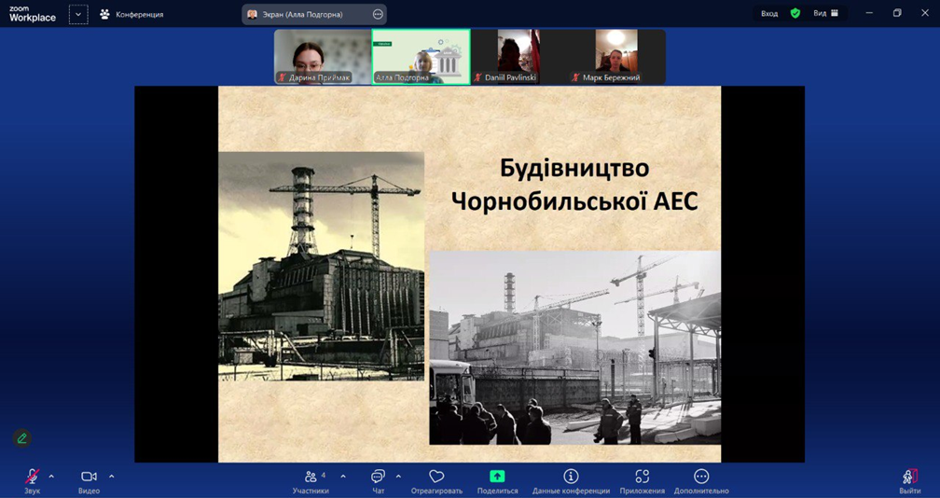940x498 pixels.
Task: Minimize the Zoom window
Action: pyautogui.click(x=869, y=13)
